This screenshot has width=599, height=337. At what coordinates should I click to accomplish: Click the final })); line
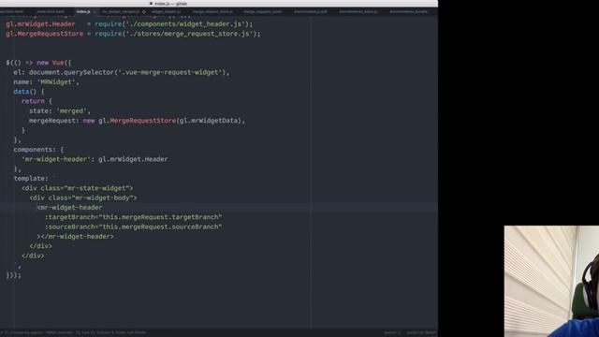coord(13,275)
